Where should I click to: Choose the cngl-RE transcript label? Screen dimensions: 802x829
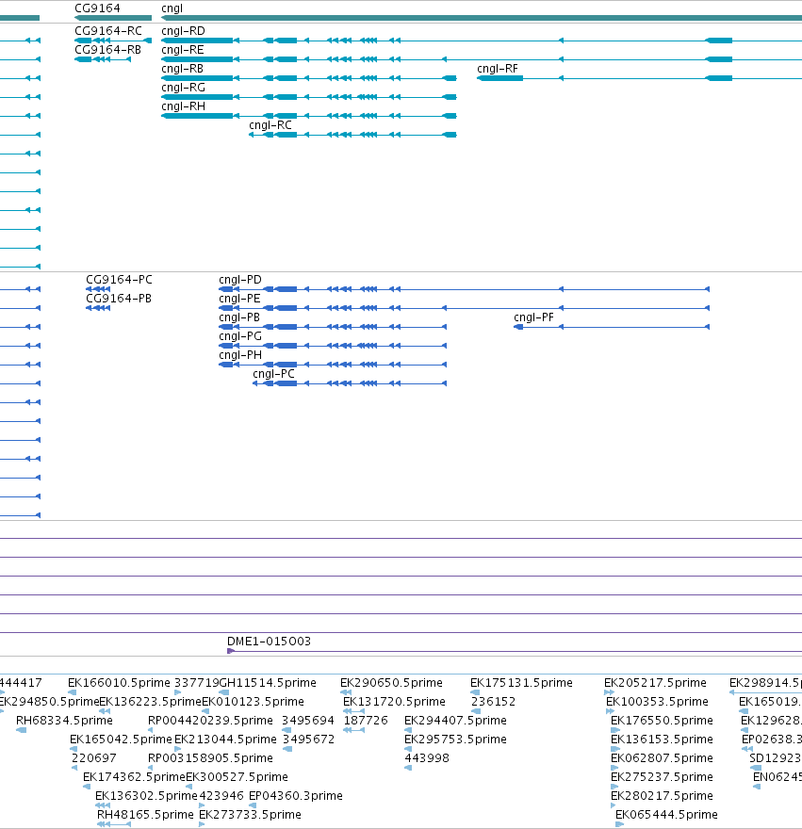(183, 50)
